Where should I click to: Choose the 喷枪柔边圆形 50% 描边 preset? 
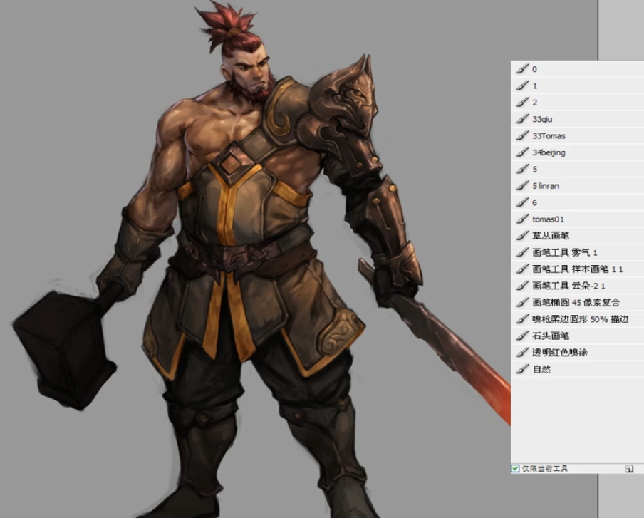(578, 319)
